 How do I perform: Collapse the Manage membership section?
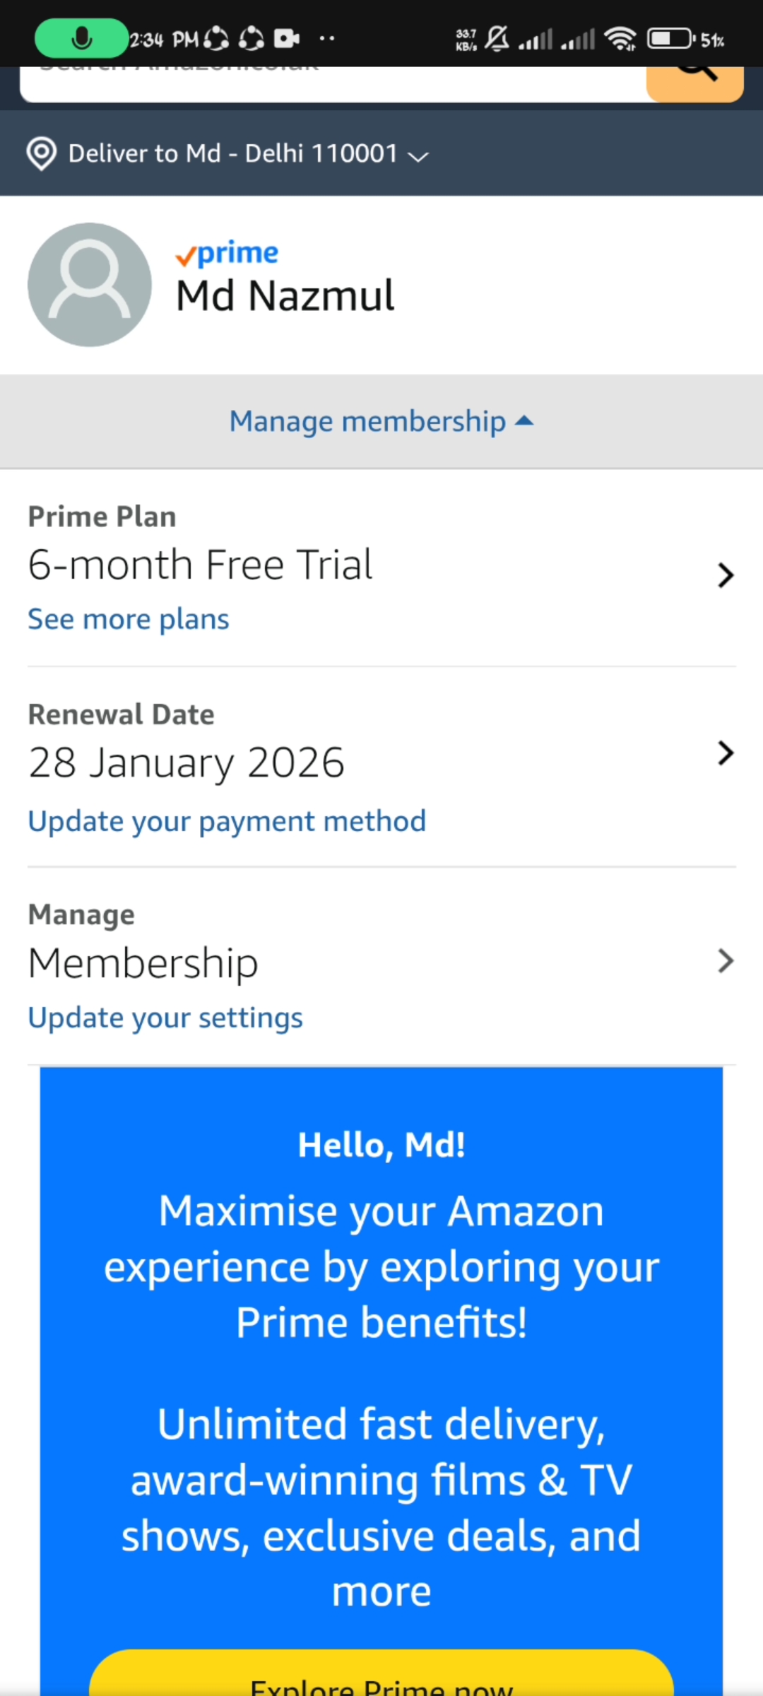(x=381, y=422)
